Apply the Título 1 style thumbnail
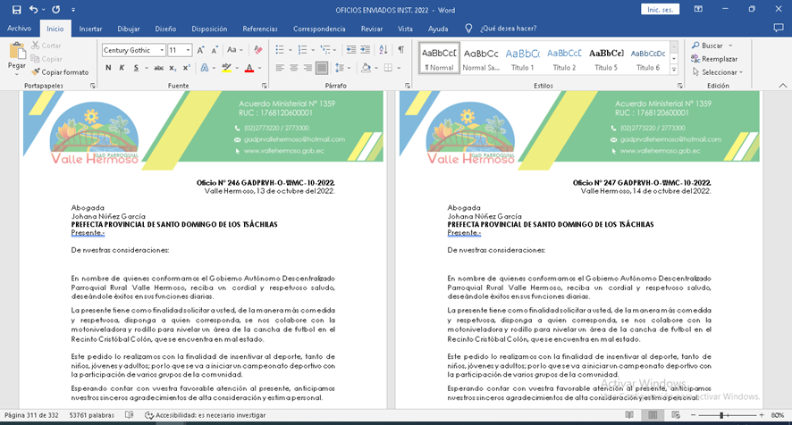Screen dimensions: 792x425 522,59
